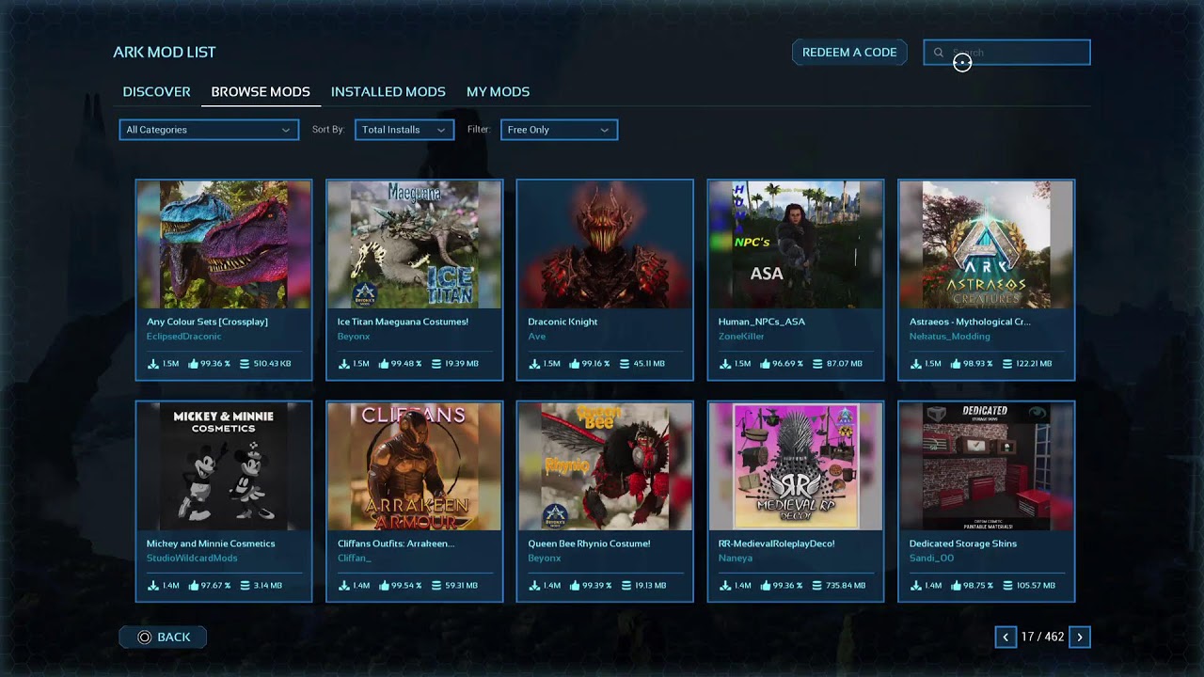This screenshot has height=677, width=1204.
Task: Click download icon on Astraeos Mythological card
Action: click(x=915, y=364)
